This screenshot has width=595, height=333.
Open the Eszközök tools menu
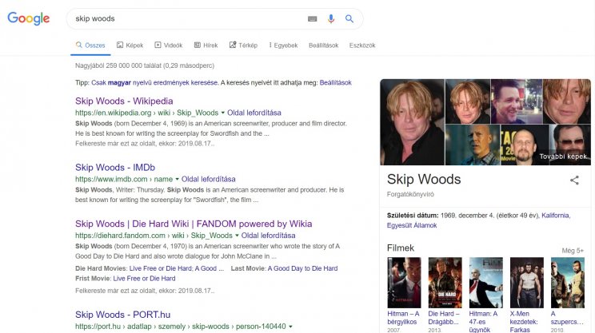click(x=362, y=45)
